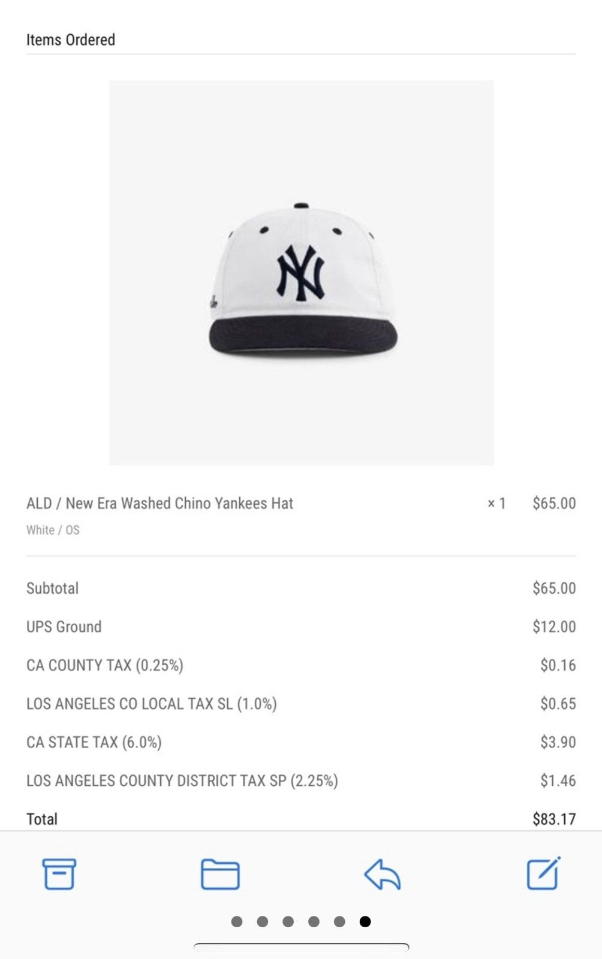Select the third page indicator dot
This screenshot has height=959, width=602.
pos(288,921)
